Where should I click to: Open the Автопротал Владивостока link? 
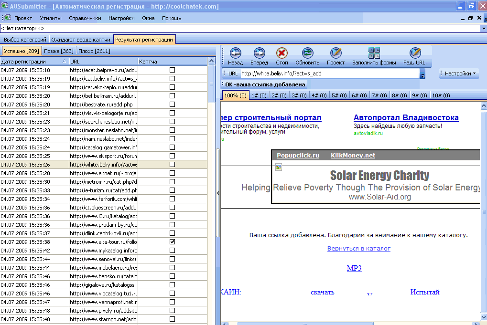(x=406, y=118)
